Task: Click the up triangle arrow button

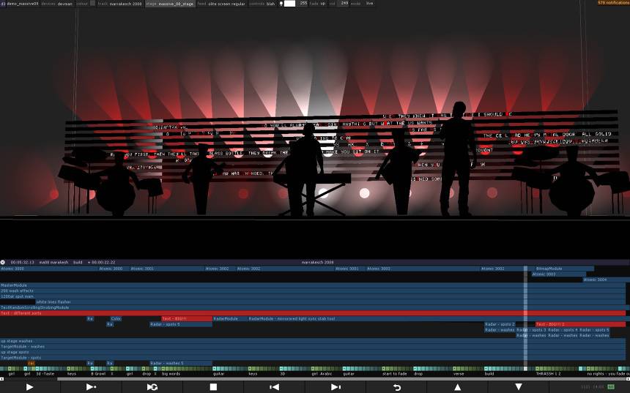Action: pyautogui.click(x=457, y=387)
